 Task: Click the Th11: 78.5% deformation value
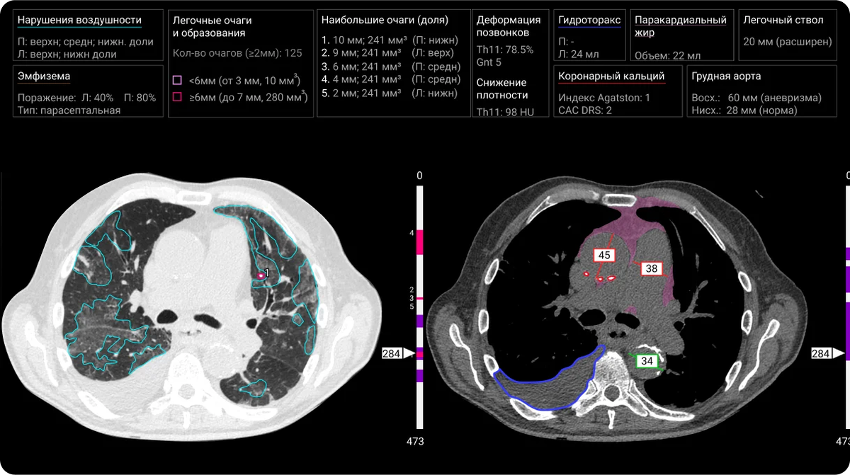tap(505, 50)
